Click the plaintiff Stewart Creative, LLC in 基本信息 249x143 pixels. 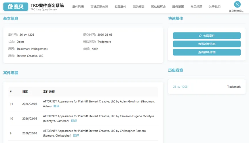30,56
